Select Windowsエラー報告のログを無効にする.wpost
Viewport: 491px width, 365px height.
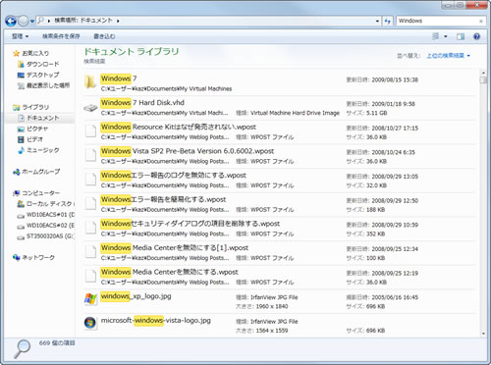click(x=174, y=176)
